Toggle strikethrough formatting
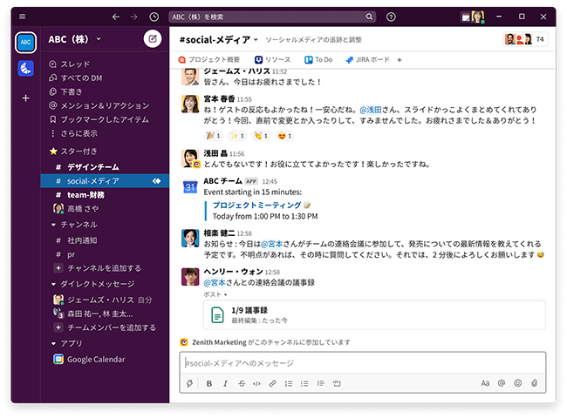Viewport: 567px width, 418px height. coord(241,383)
